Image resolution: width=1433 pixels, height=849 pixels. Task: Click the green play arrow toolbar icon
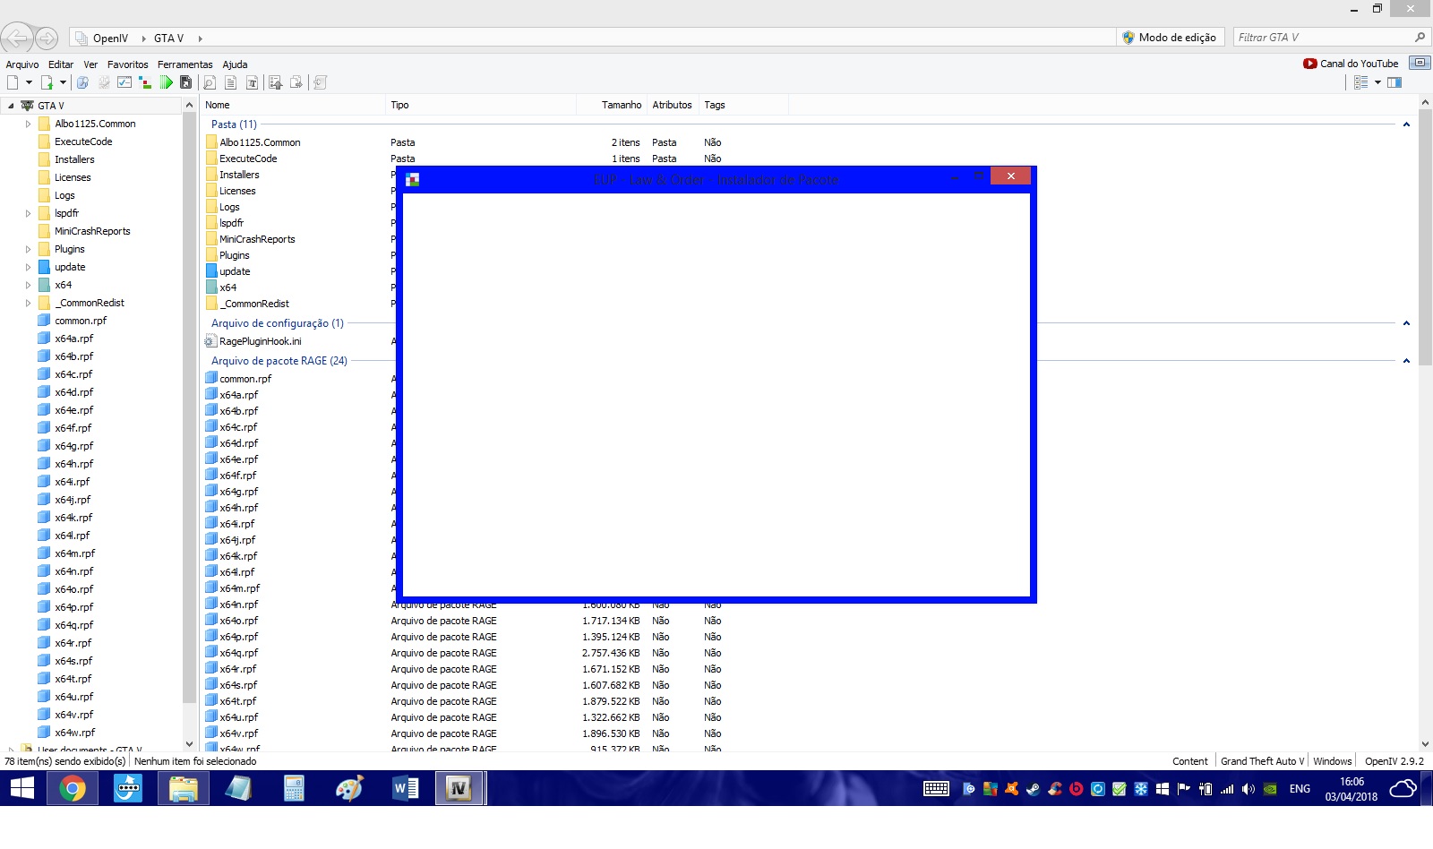tap(166, 82)
